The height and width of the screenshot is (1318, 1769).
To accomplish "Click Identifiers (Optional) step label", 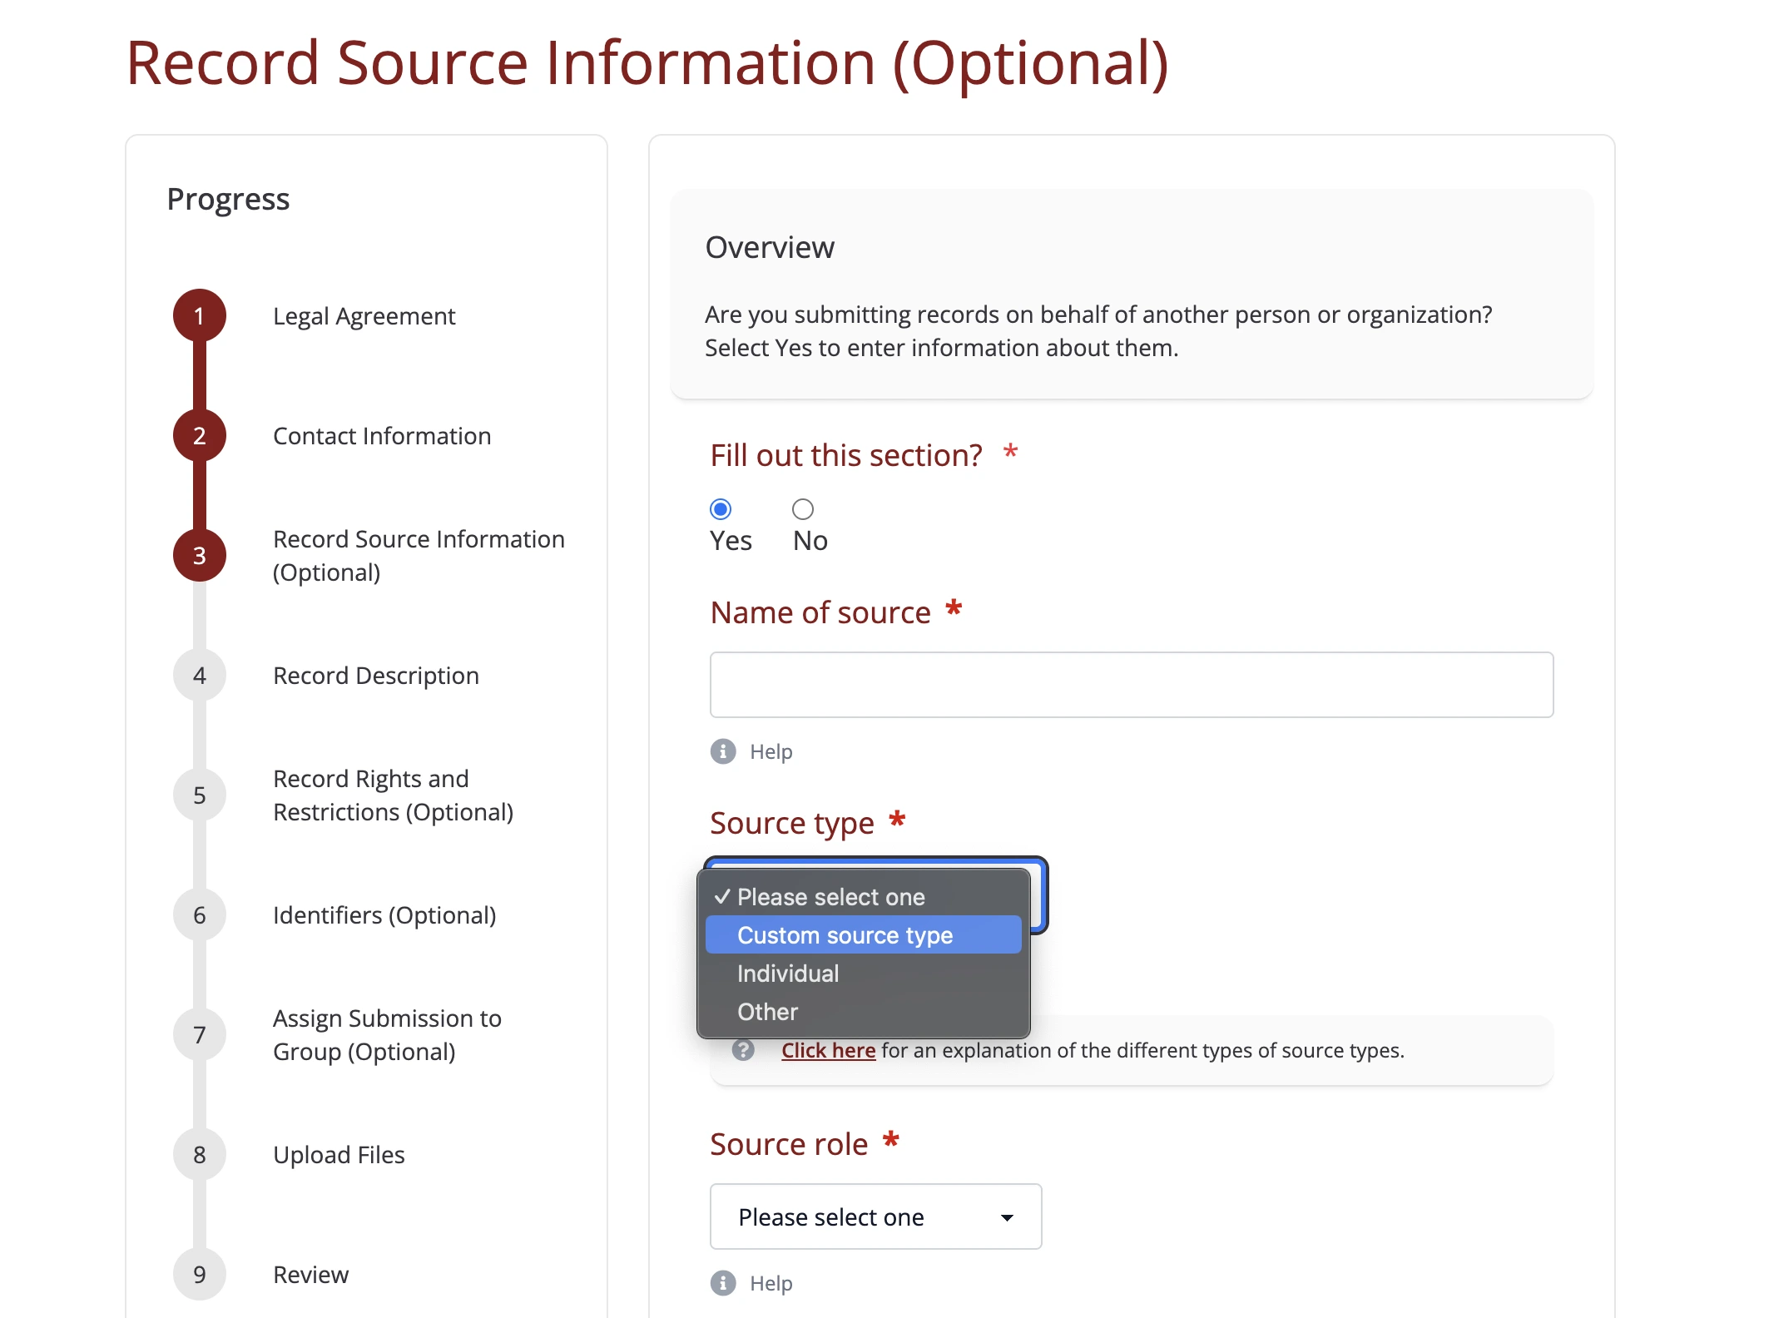I will (384, 915).
